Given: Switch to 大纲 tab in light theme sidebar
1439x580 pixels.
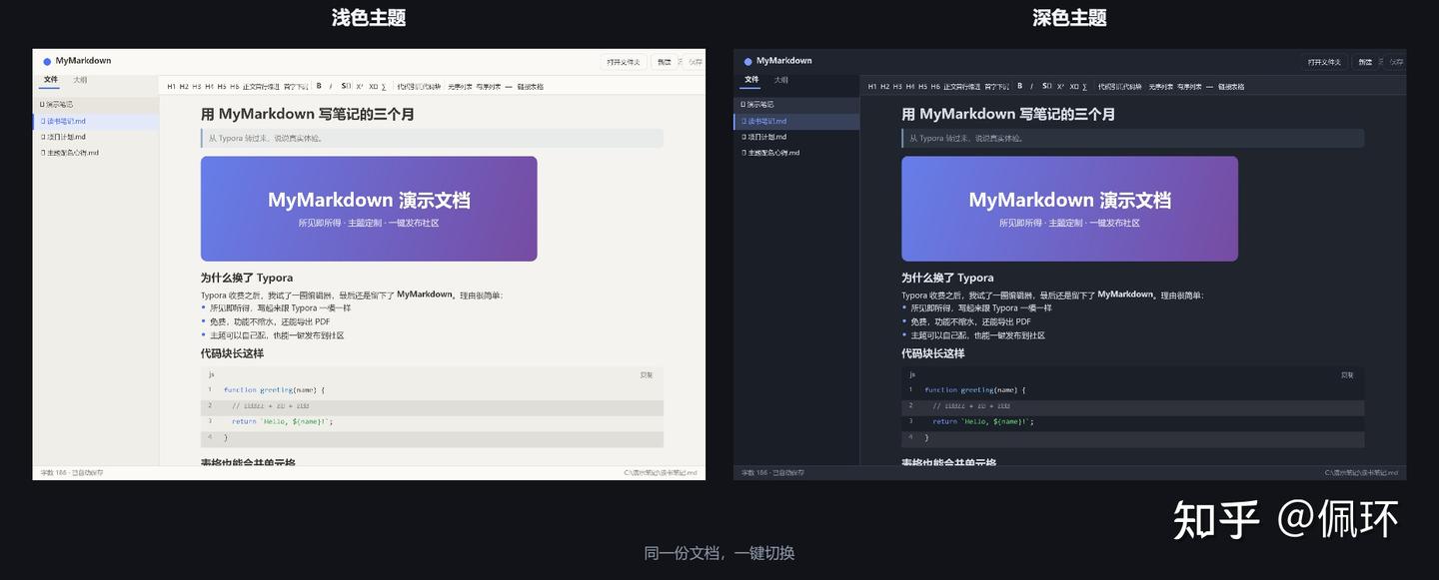Looking at the screenshot, I should pos(80,80).
